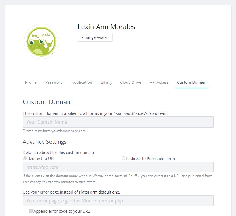236x216 pixels.
Task: Click the https://foo.com redirect URL field
Action: pyautogui.click(x=118, y=167)
